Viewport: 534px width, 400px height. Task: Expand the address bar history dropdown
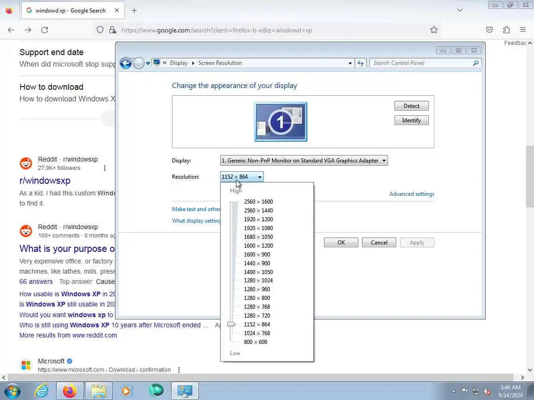[350, 63]
